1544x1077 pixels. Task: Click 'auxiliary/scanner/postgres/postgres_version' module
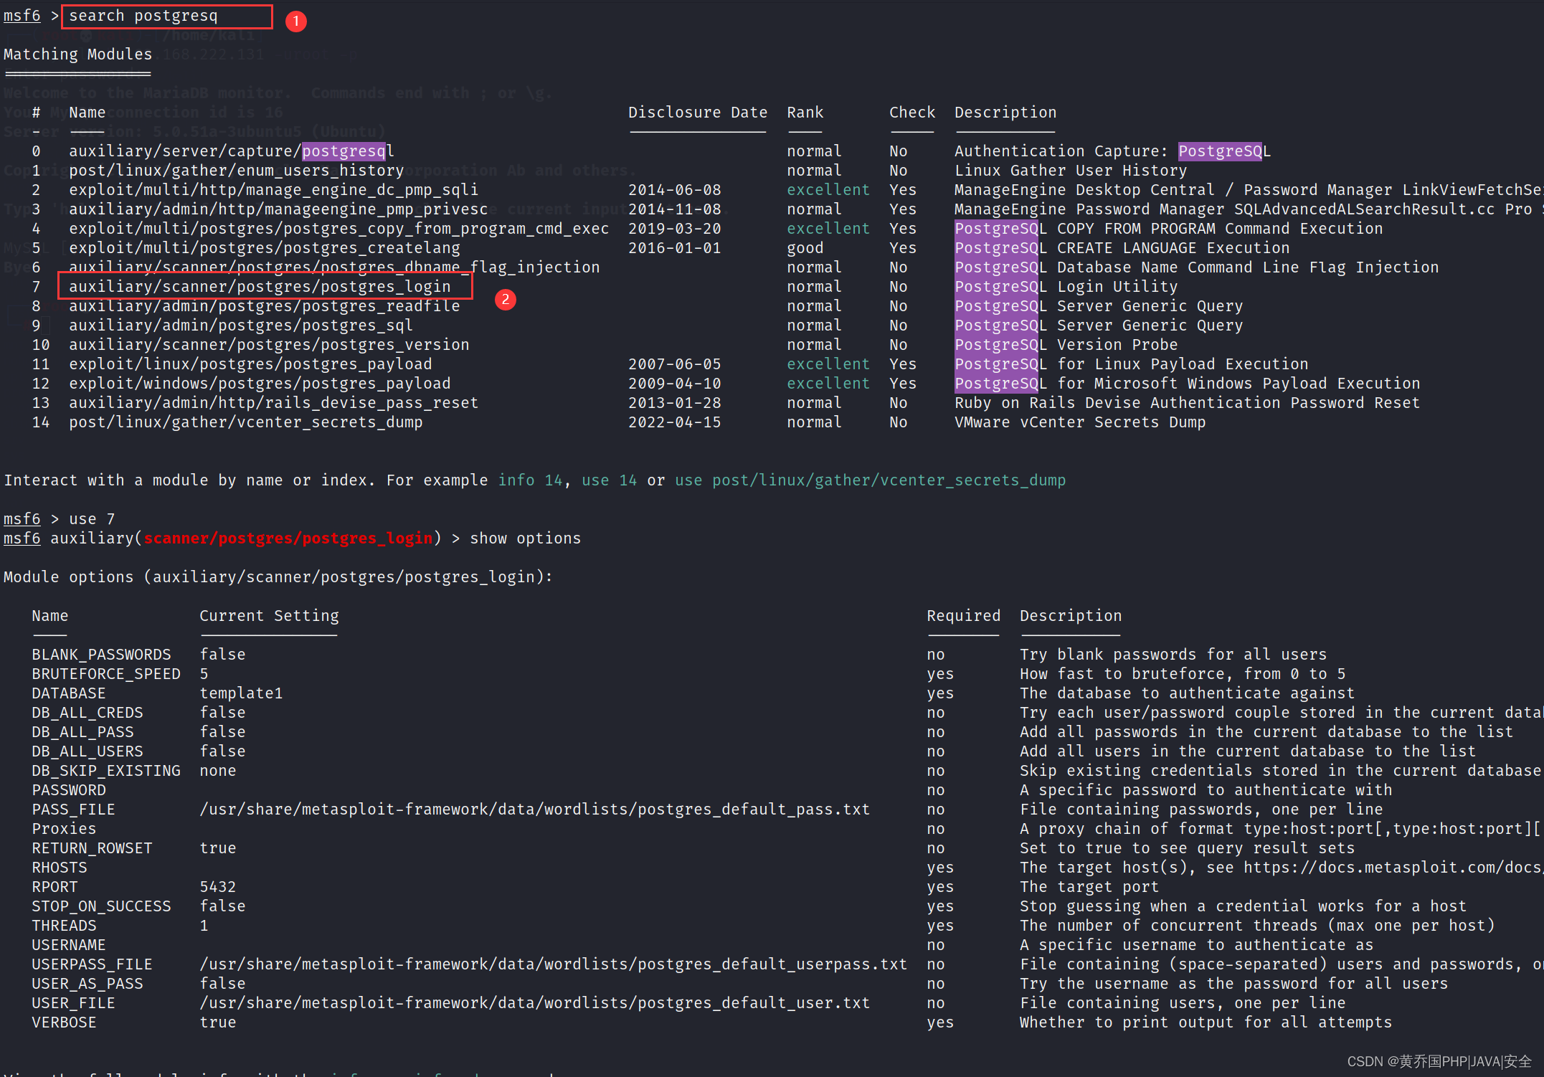click(269, 345)
